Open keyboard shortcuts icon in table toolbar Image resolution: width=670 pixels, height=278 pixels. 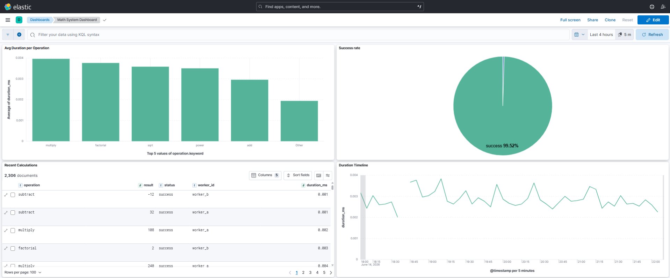click(318, 175)
